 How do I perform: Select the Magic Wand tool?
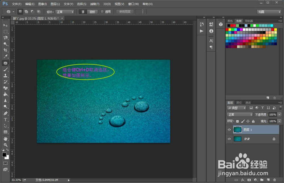click(5, 44)
